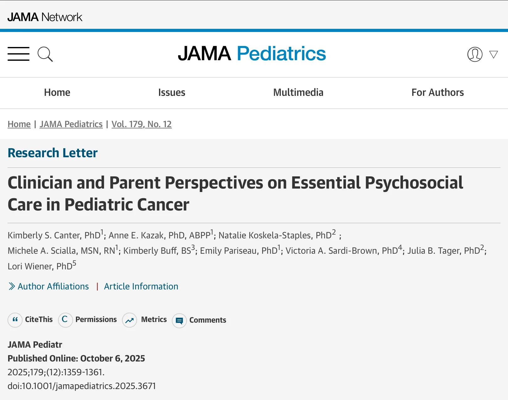Screen dimensions: 508x400
Task: Click the CiteThis quotation icon
Action: point(15,320)
